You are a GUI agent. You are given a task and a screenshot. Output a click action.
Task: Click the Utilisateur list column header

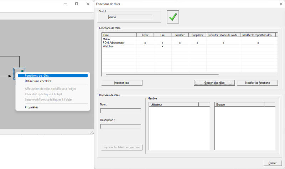tap(174, 104)
